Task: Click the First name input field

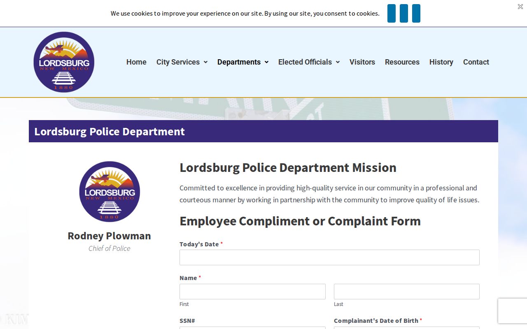Action: tap(252, 292)
